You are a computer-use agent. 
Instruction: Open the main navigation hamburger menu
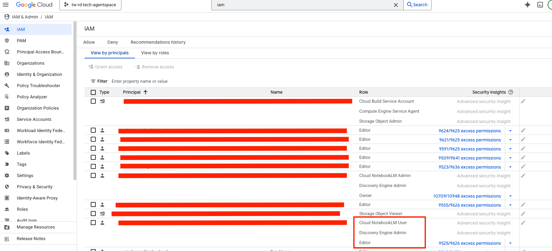[x=6, y=5]
